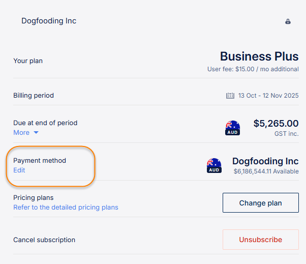
Task: Open the More link under Due at end
Action: [x=21, y=133]
